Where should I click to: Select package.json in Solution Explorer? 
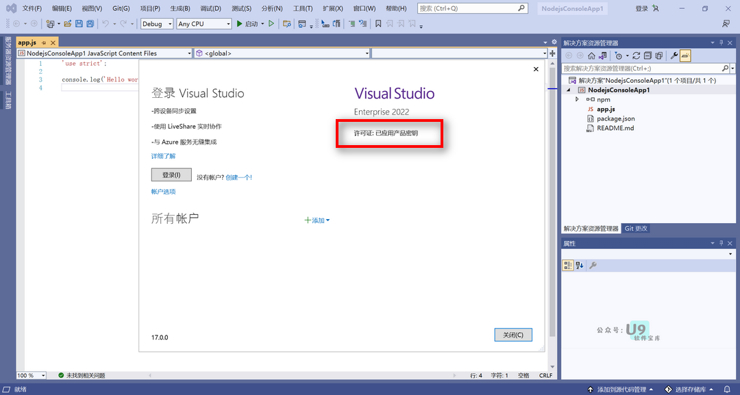(615, 118)
